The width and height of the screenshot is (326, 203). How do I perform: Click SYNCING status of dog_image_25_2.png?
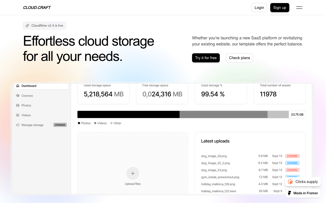(292, 163)
